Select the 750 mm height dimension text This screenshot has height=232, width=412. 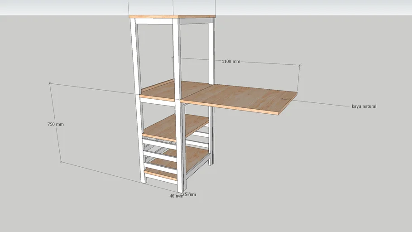pos(55,124)
